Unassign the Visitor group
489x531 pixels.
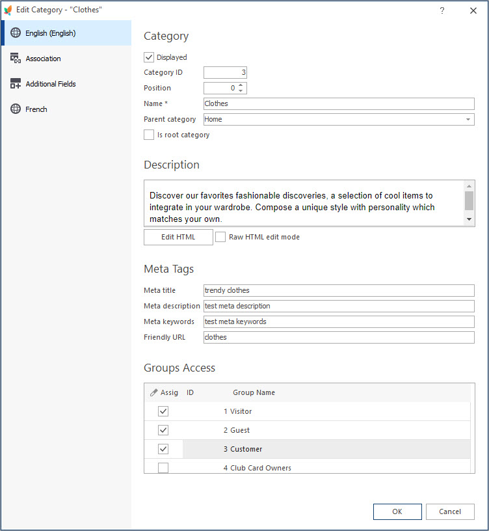(x=163, y=411)
